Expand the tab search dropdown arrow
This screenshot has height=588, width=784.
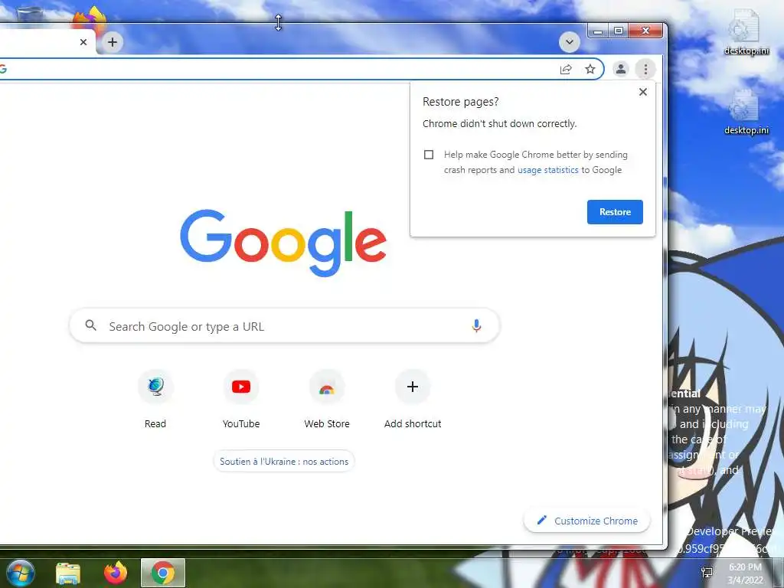coord(570,42)
